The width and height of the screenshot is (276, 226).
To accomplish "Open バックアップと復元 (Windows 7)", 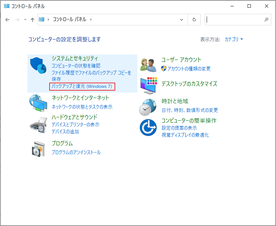I will [x=82, y=86].
